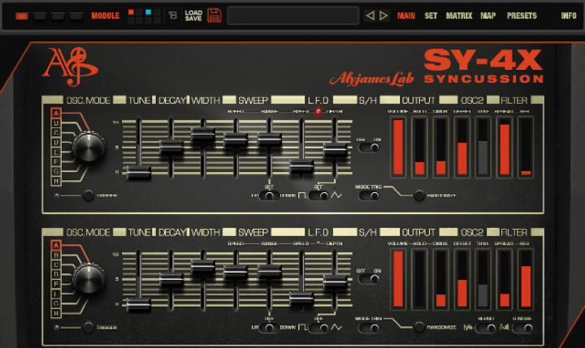Click lower module DECAY slider handle
This screenshot has width=585, height=348.
(171, 279)
